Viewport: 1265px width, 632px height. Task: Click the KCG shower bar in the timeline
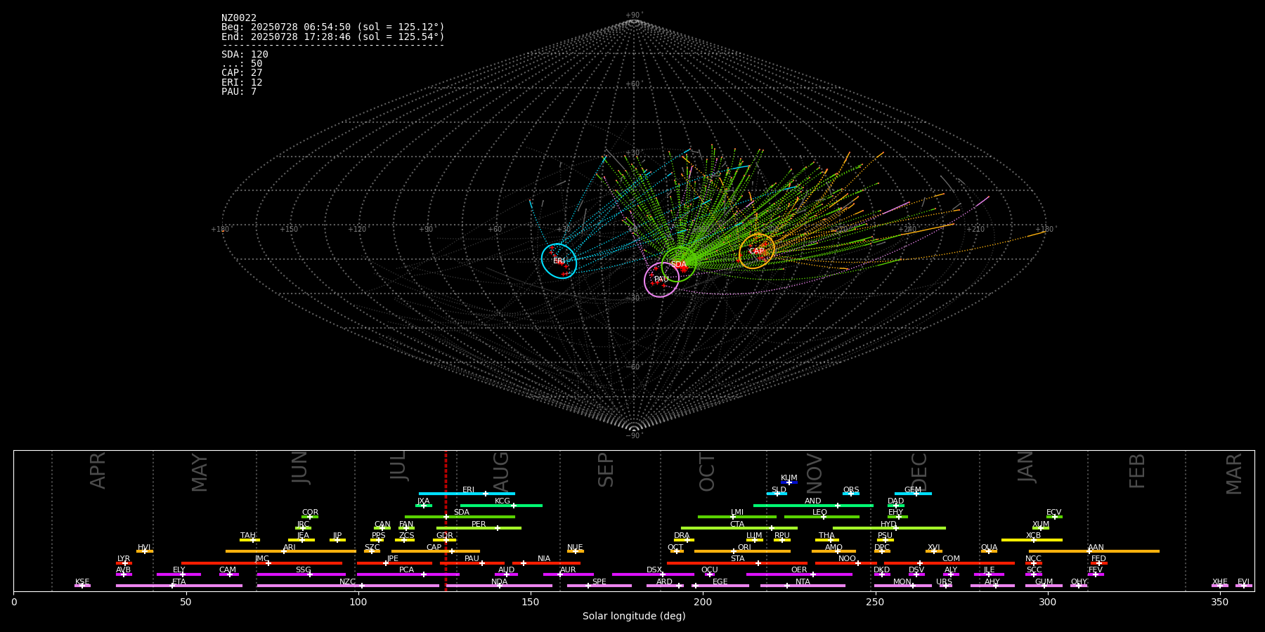click(501, 505)
